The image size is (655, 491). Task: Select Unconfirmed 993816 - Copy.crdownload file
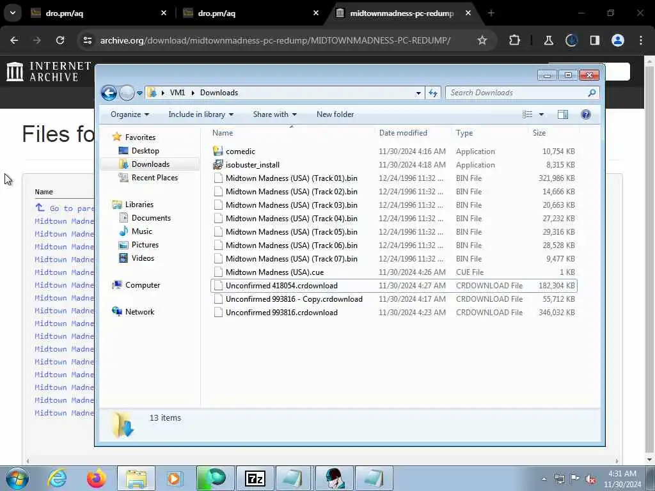pos(294,299)
